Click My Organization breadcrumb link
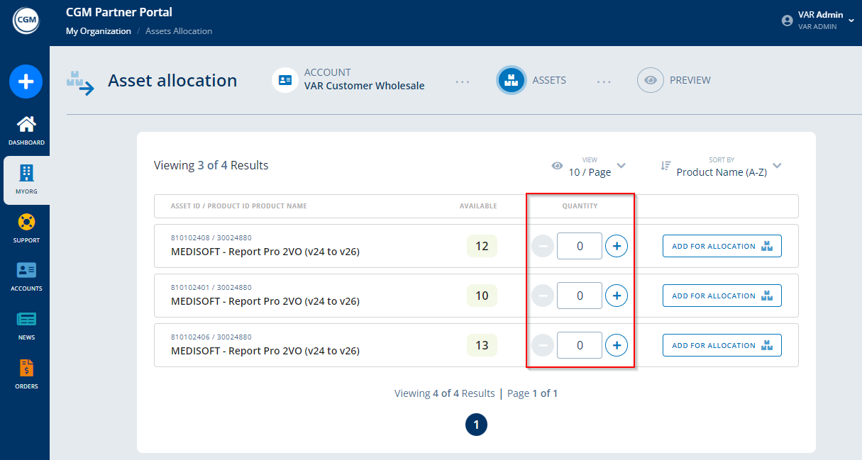 tap(98, 31)
